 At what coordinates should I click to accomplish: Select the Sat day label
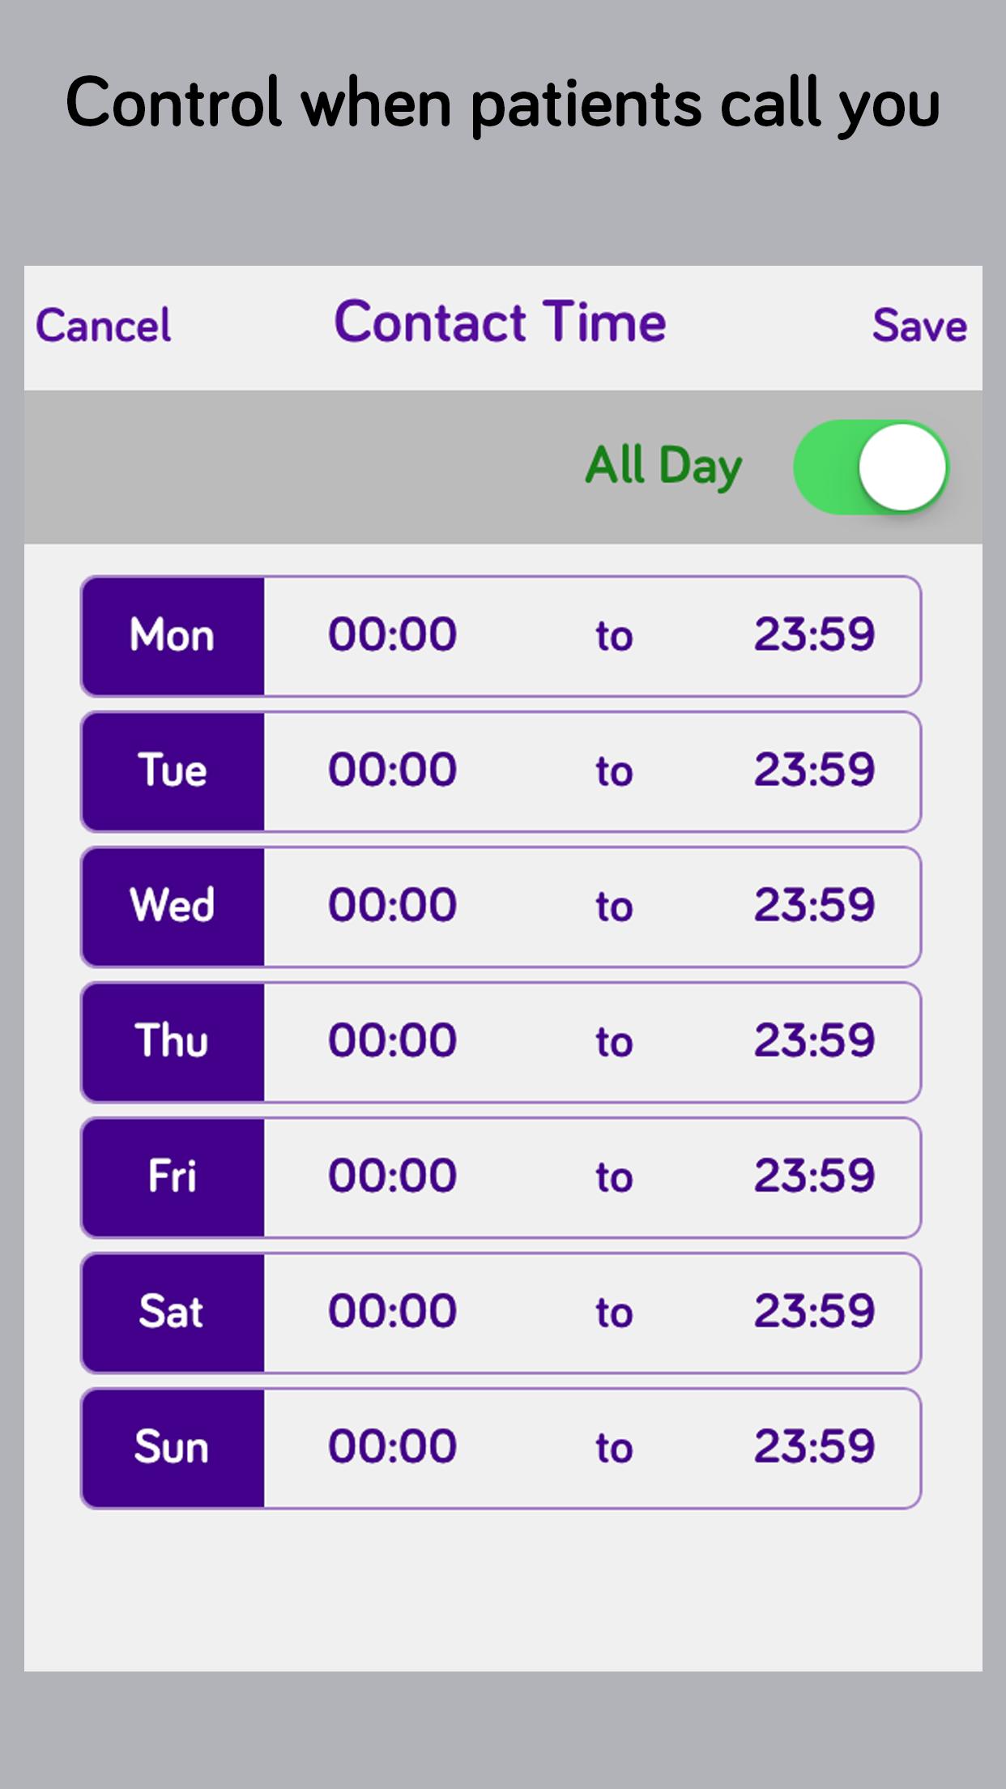173,1312
